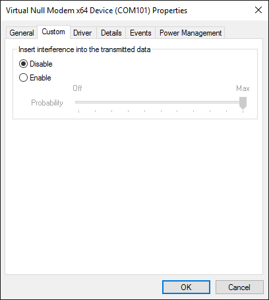Image resolution: width=269 pixels, height=300 pixels.
Task: Choose the Enable radio button
Action: coord(23,78)
